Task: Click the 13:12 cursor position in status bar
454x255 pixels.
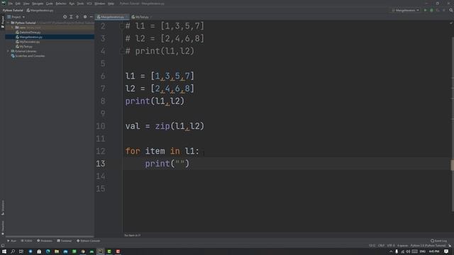Action: point(372,246)
